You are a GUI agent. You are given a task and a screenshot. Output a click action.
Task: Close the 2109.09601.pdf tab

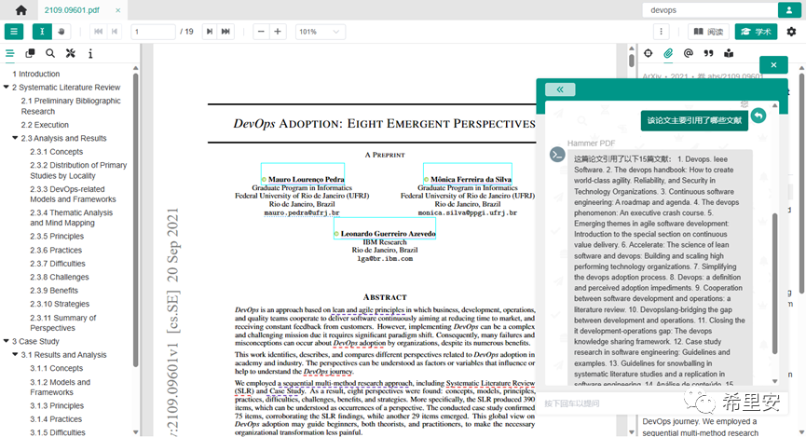coord(117,10)
